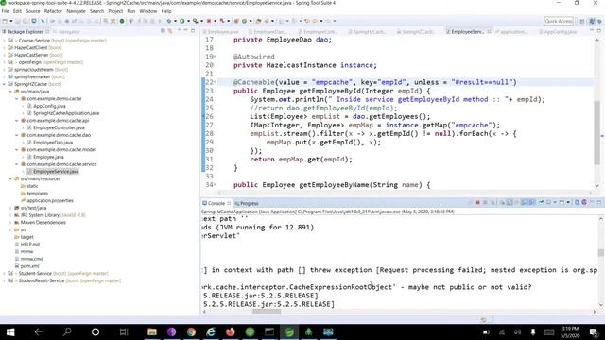Collapse the com.example.demo.cache.dao package
This screenshot has width=605, height=340.
click(17, 135)
